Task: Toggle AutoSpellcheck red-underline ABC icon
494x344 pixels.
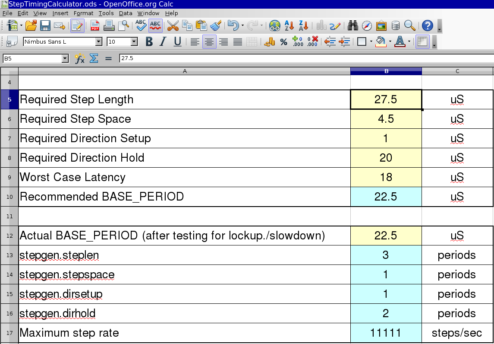Action: click(x=155, y=25)
